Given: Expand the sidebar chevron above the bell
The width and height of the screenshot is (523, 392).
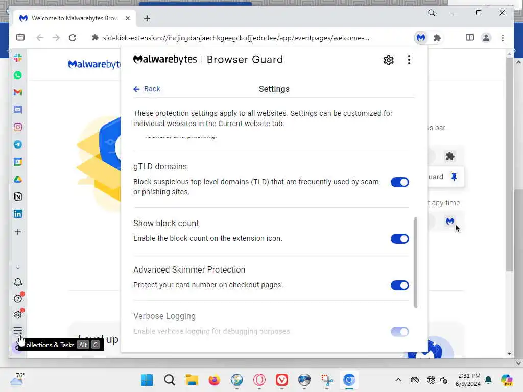Looking at the screenshot, I should tap(18, 268).
